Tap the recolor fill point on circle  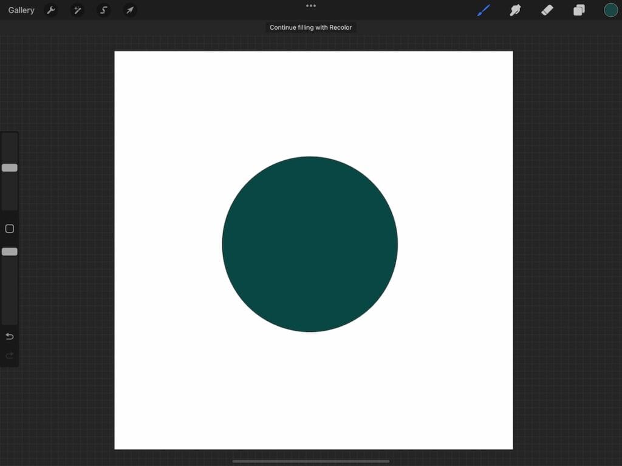(310, 244)
